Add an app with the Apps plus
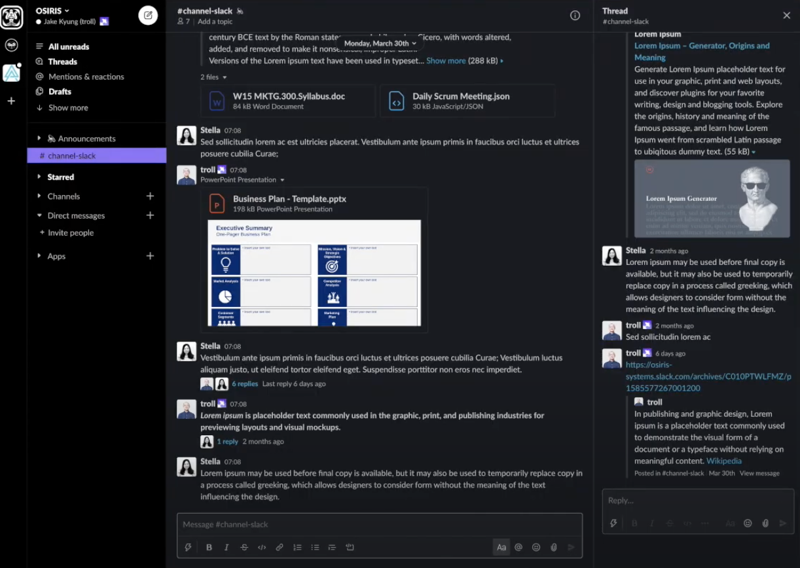800x568 pixels. click(x=150, y=256)
